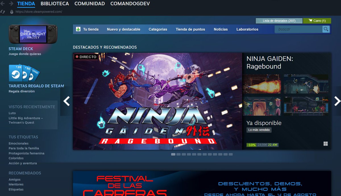This screenshot has width=341, height=196.
Task: Click the Ninja Gaiden Ragebound main banner
Action: click(157, 101)
